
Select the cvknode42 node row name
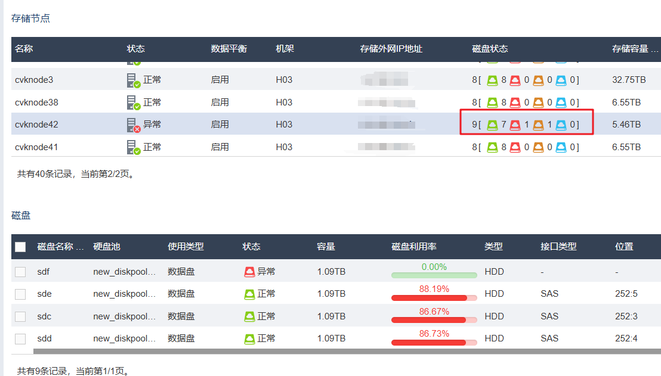coord(36,125)
